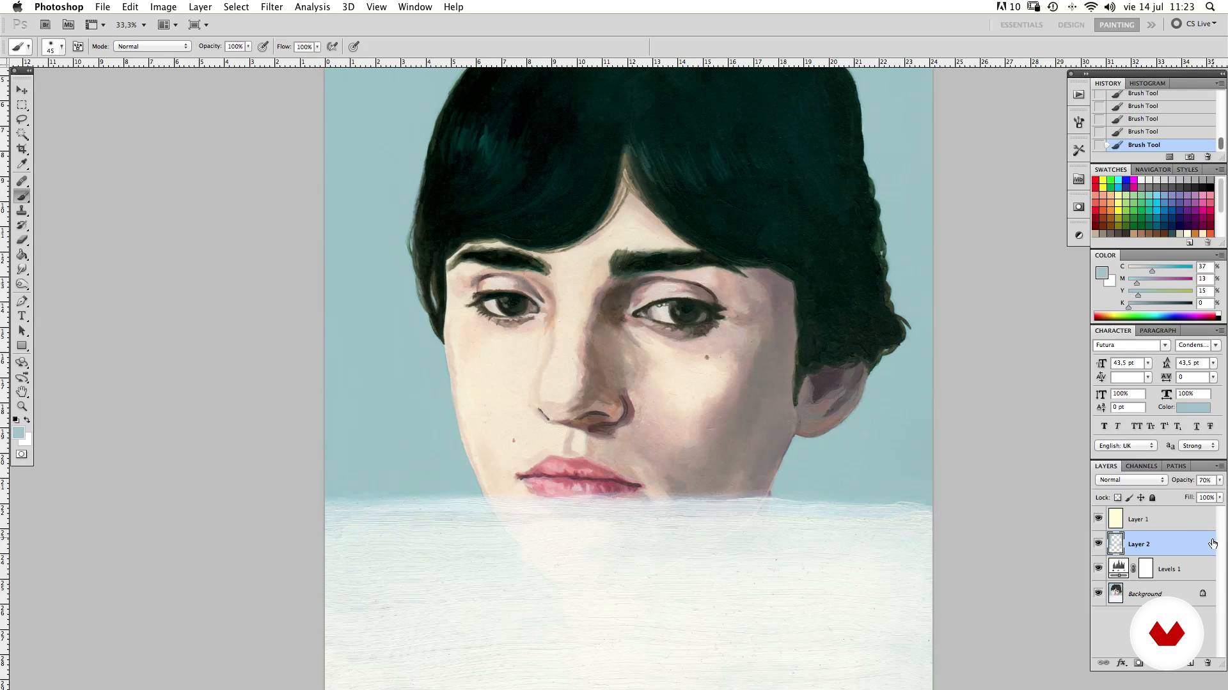Hide the Background layer eye
The width and height of the screenshot is (1228, 690).
(x=1098, y=593)
